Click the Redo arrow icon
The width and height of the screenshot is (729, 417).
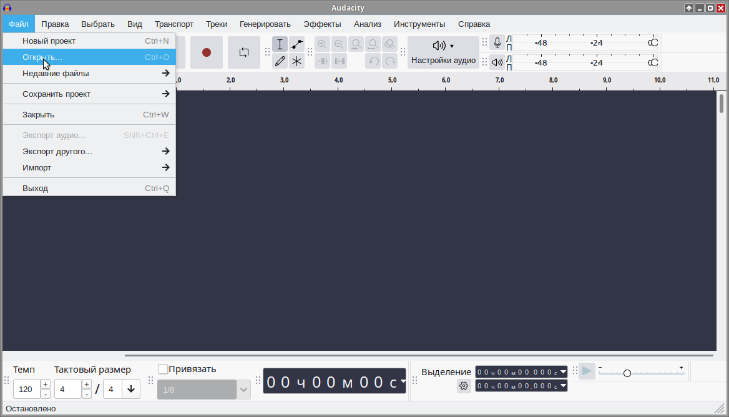pyautogui.click(x=390, y=61)
